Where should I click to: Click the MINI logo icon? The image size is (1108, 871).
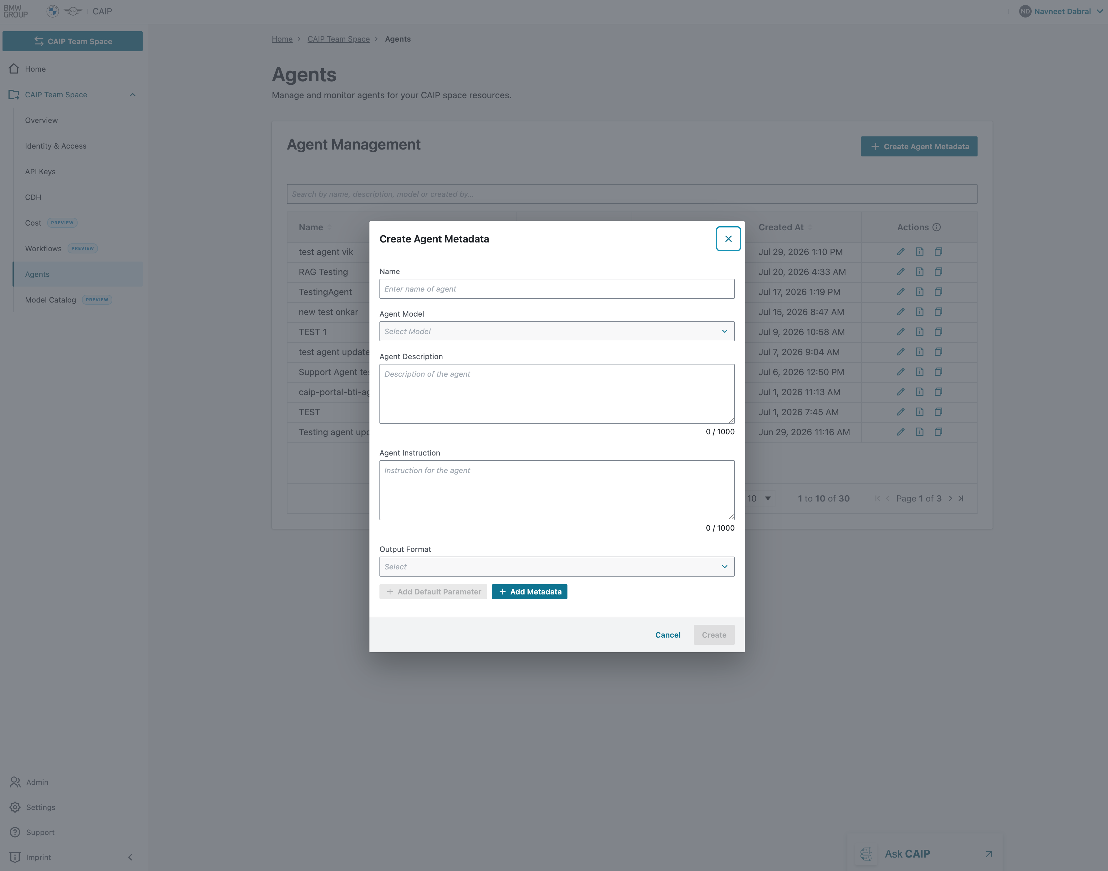click(73, 11)
